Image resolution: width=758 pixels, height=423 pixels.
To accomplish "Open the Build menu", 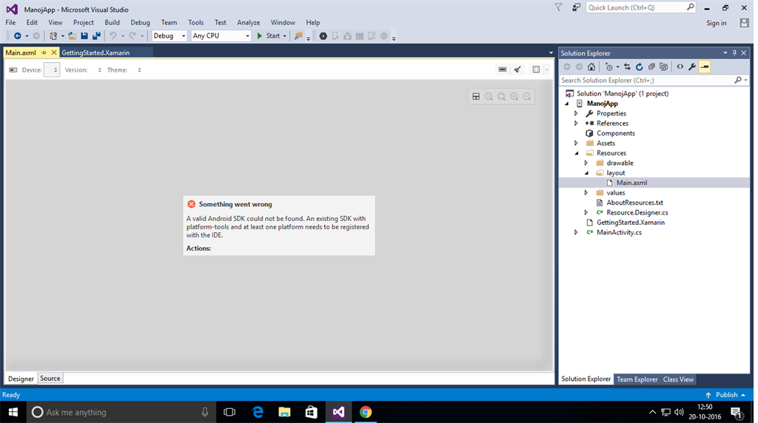I will (113, 22).
